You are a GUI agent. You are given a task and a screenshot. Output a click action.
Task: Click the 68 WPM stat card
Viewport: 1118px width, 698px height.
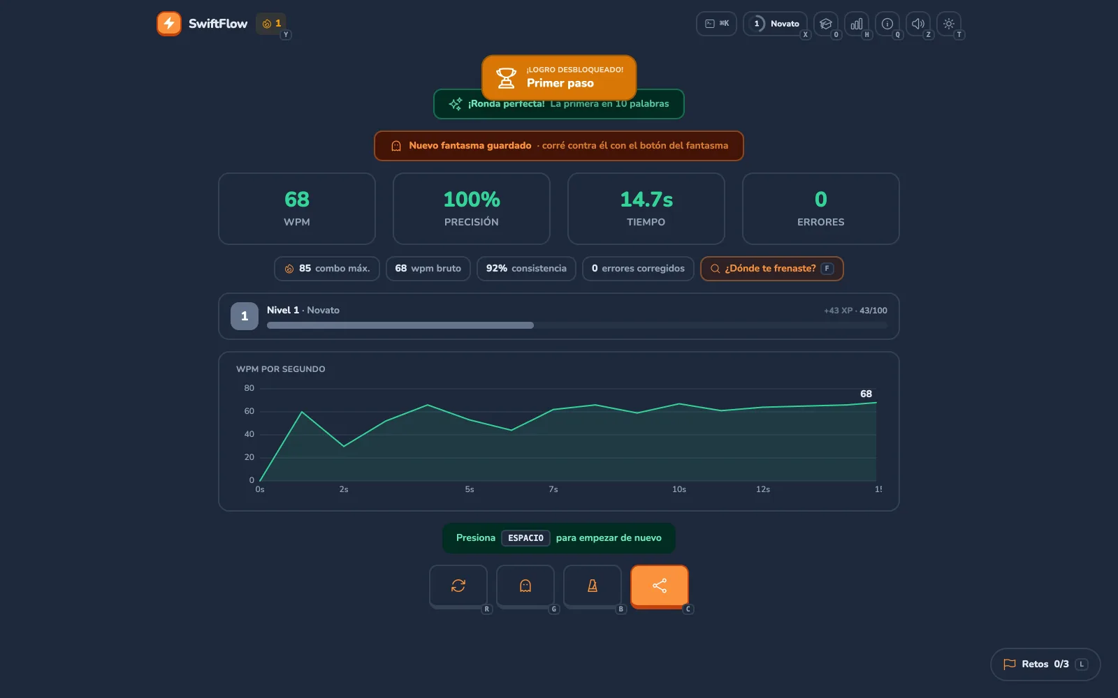(297, 209)
